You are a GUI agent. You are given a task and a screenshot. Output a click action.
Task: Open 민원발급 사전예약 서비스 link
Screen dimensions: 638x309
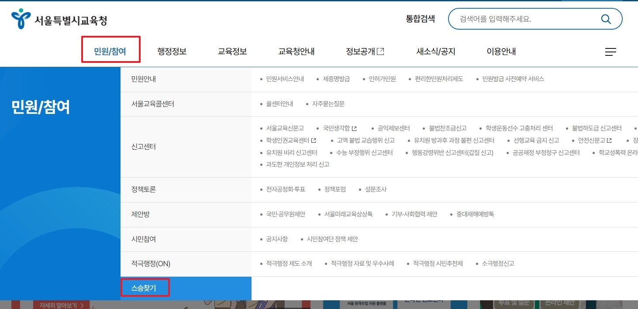513,79
